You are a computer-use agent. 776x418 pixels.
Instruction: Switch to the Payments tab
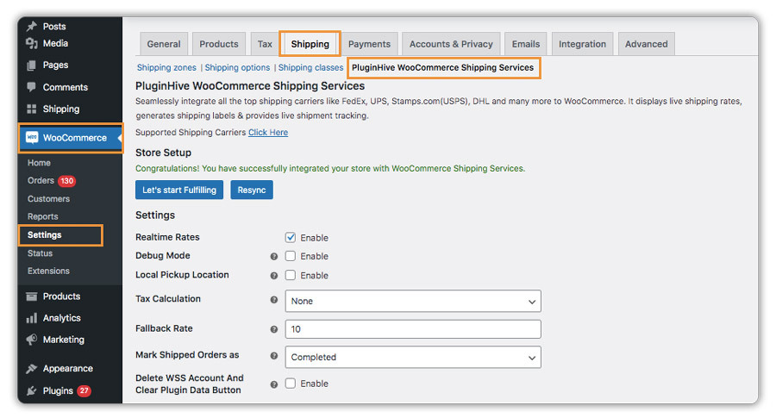coord(369,44)
